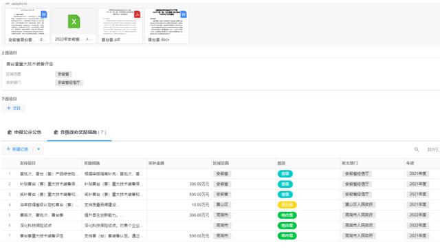Open the 首台套.pdf attachment preview
The height and width of the screenshot is (249, 440).
coord(120,26)
